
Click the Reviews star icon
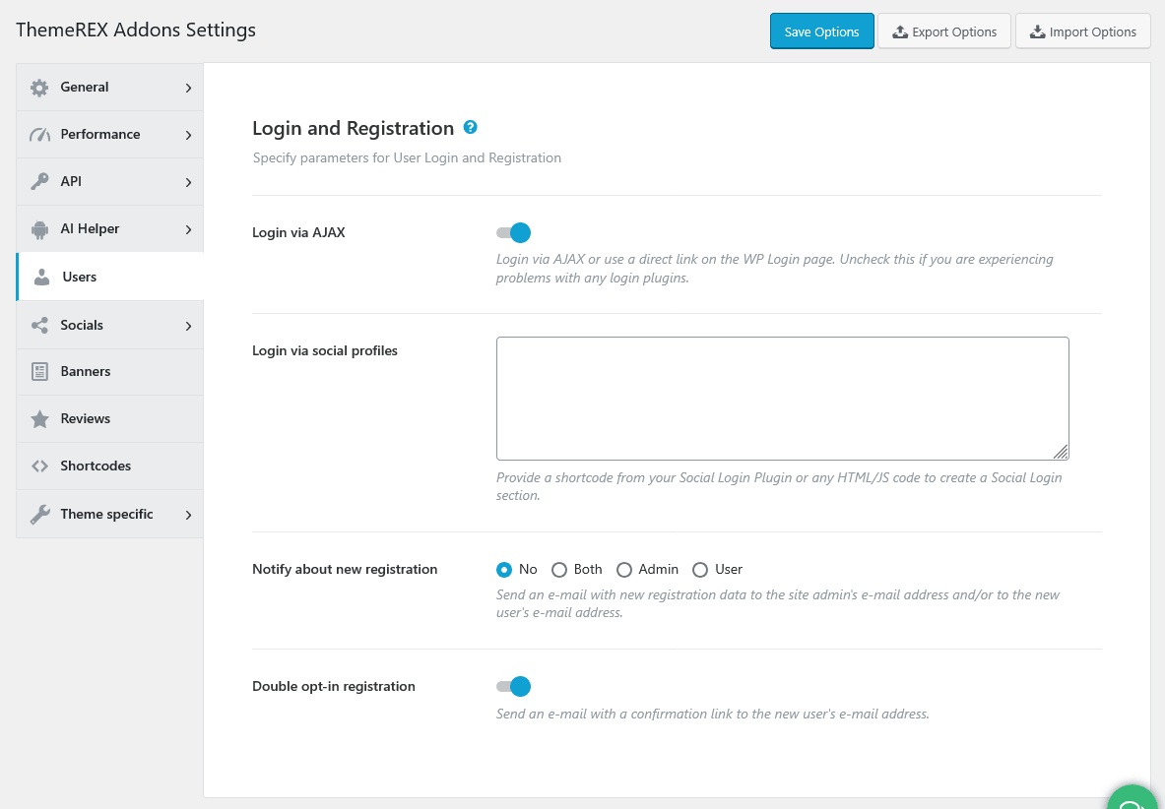pos(39,419)
